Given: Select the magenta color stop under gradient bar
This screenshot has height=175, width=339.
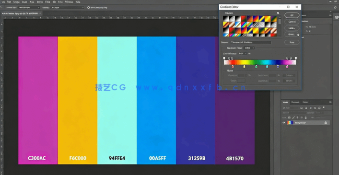Looking at the screenshot, I should point(287,67).
